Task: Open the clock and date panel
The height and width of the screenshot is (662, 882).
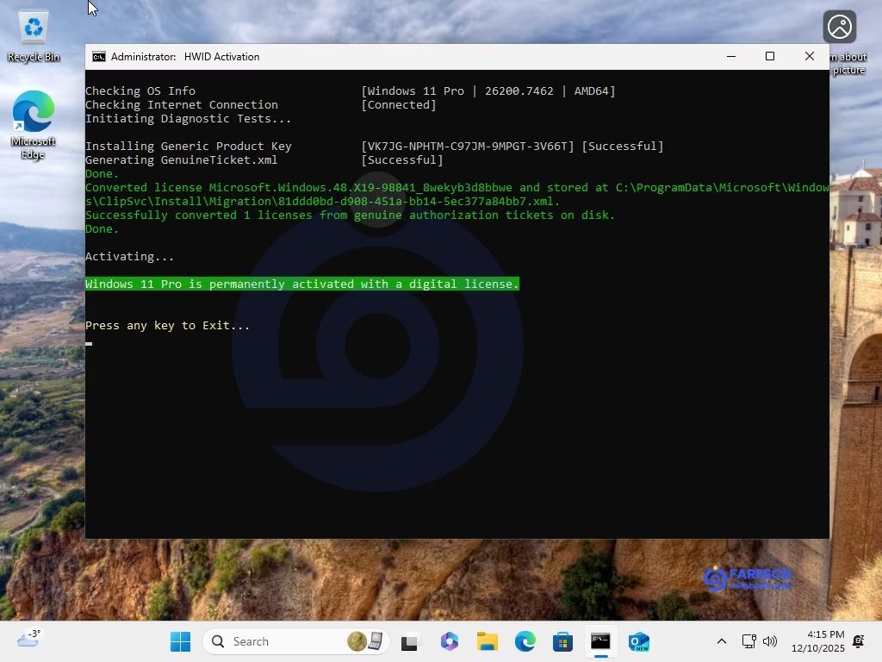Action: (825, 641)
